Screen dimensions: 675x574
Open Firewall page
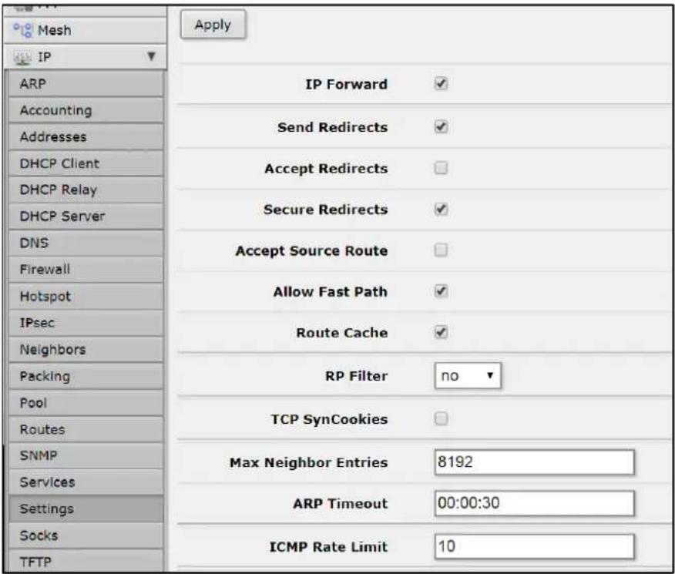tap(86, 270)
